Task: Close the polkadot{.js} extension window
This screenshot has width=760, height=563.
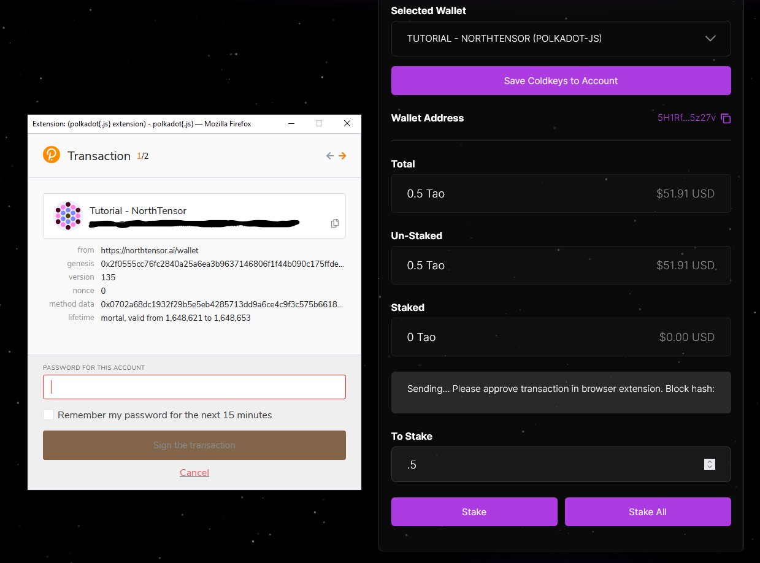Action: 347,123
